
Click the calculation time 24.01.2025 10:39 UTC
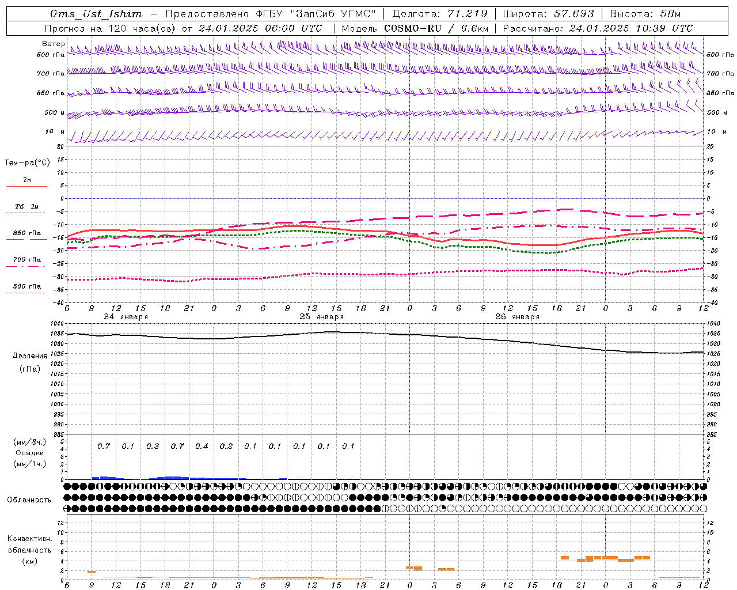pyautogui.click(x=631, y=28)
